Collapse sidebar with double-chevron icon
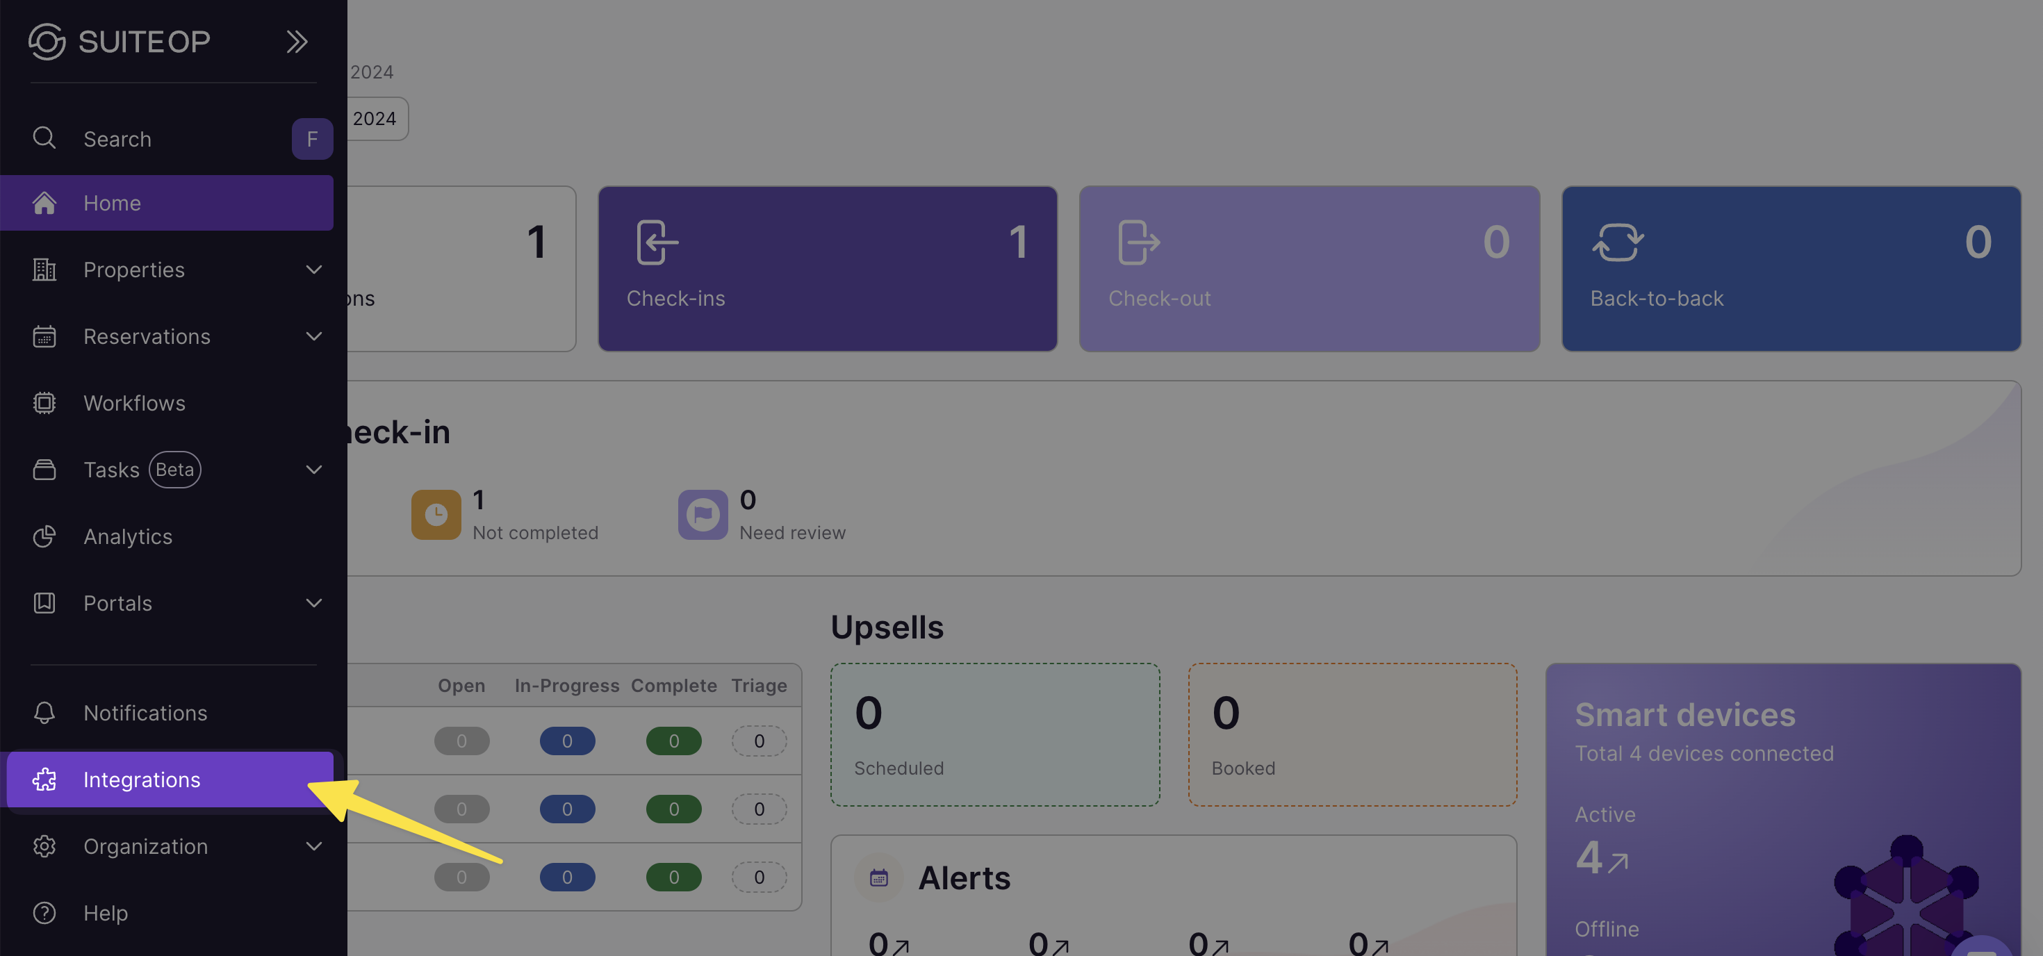Screen dimensions: 2043x956 pyautogui.click(x=297, y=41)
